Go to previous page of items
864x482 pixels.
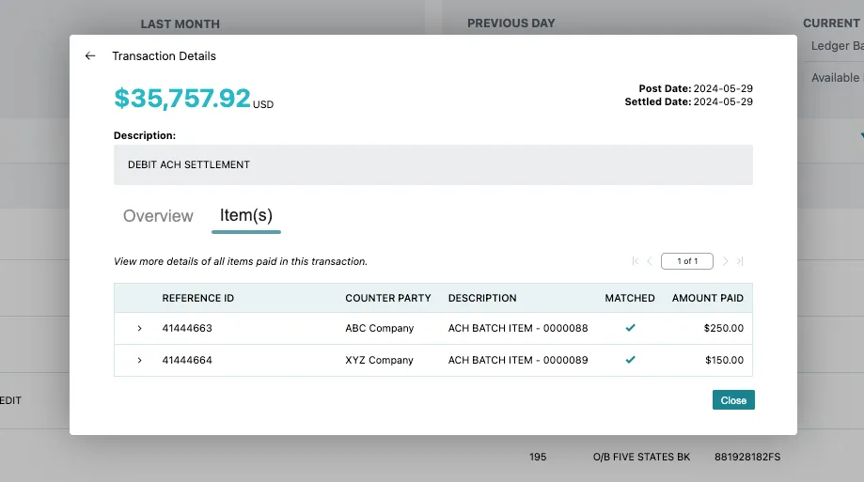pos(650,261)
